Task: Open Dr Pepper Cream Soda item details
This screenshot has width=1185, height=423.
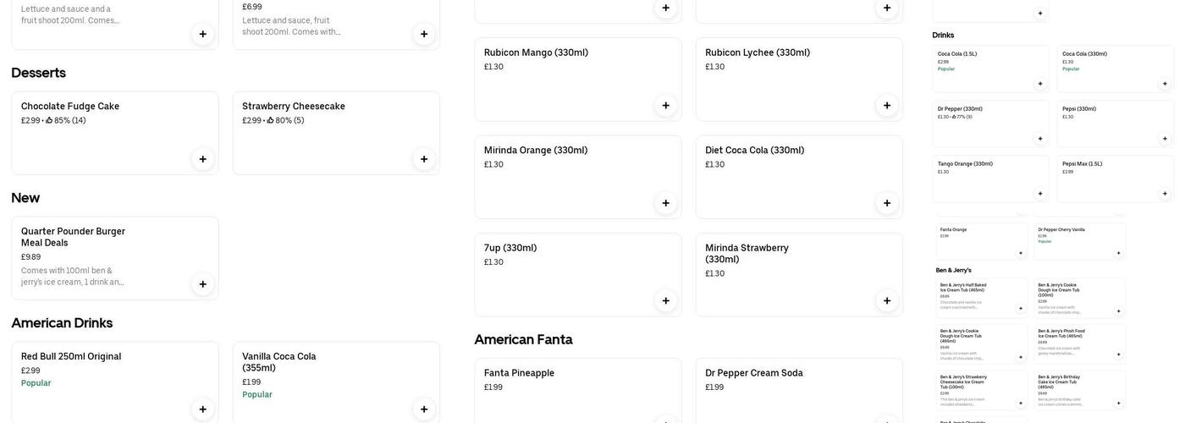Action: point(798,389)
